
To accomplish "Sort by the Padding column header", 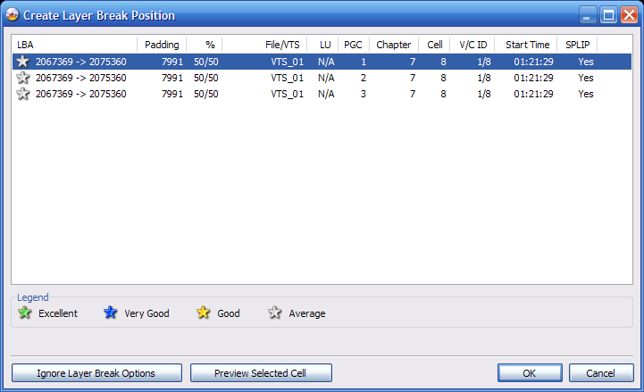I will coord(162,44).
